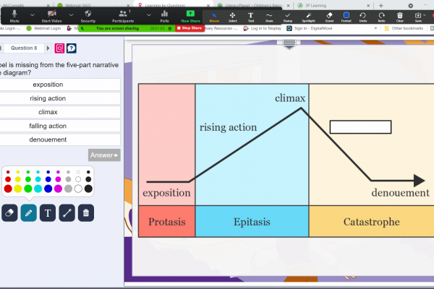Open the Save option in annotation toolbar
The height and width of the screenshot is (289, 434).
419,17
